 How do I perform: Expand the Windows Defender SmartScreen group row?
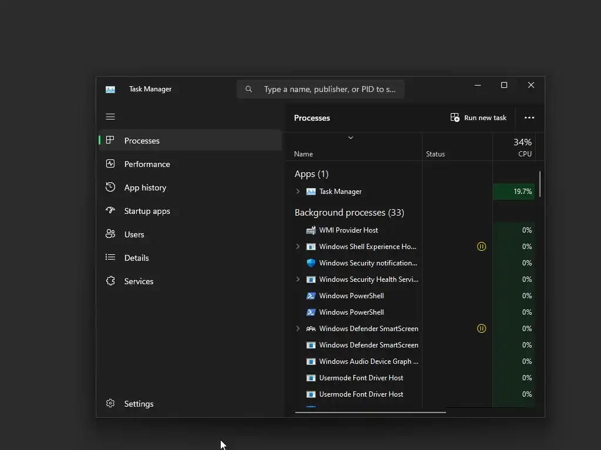coord(298,328)
